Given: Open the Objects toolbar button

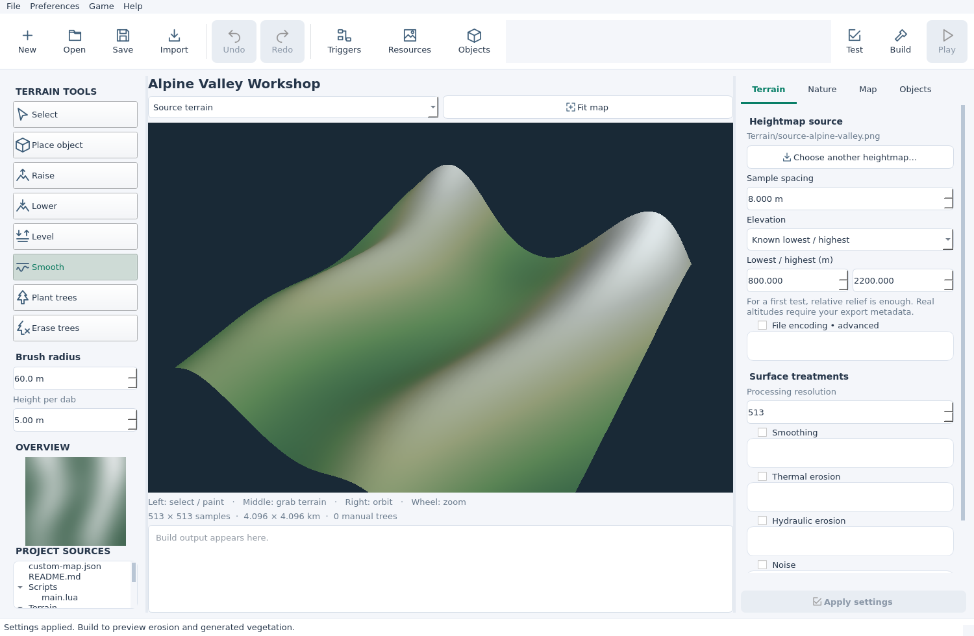Looking at the screenshot, I should (474, 42).
